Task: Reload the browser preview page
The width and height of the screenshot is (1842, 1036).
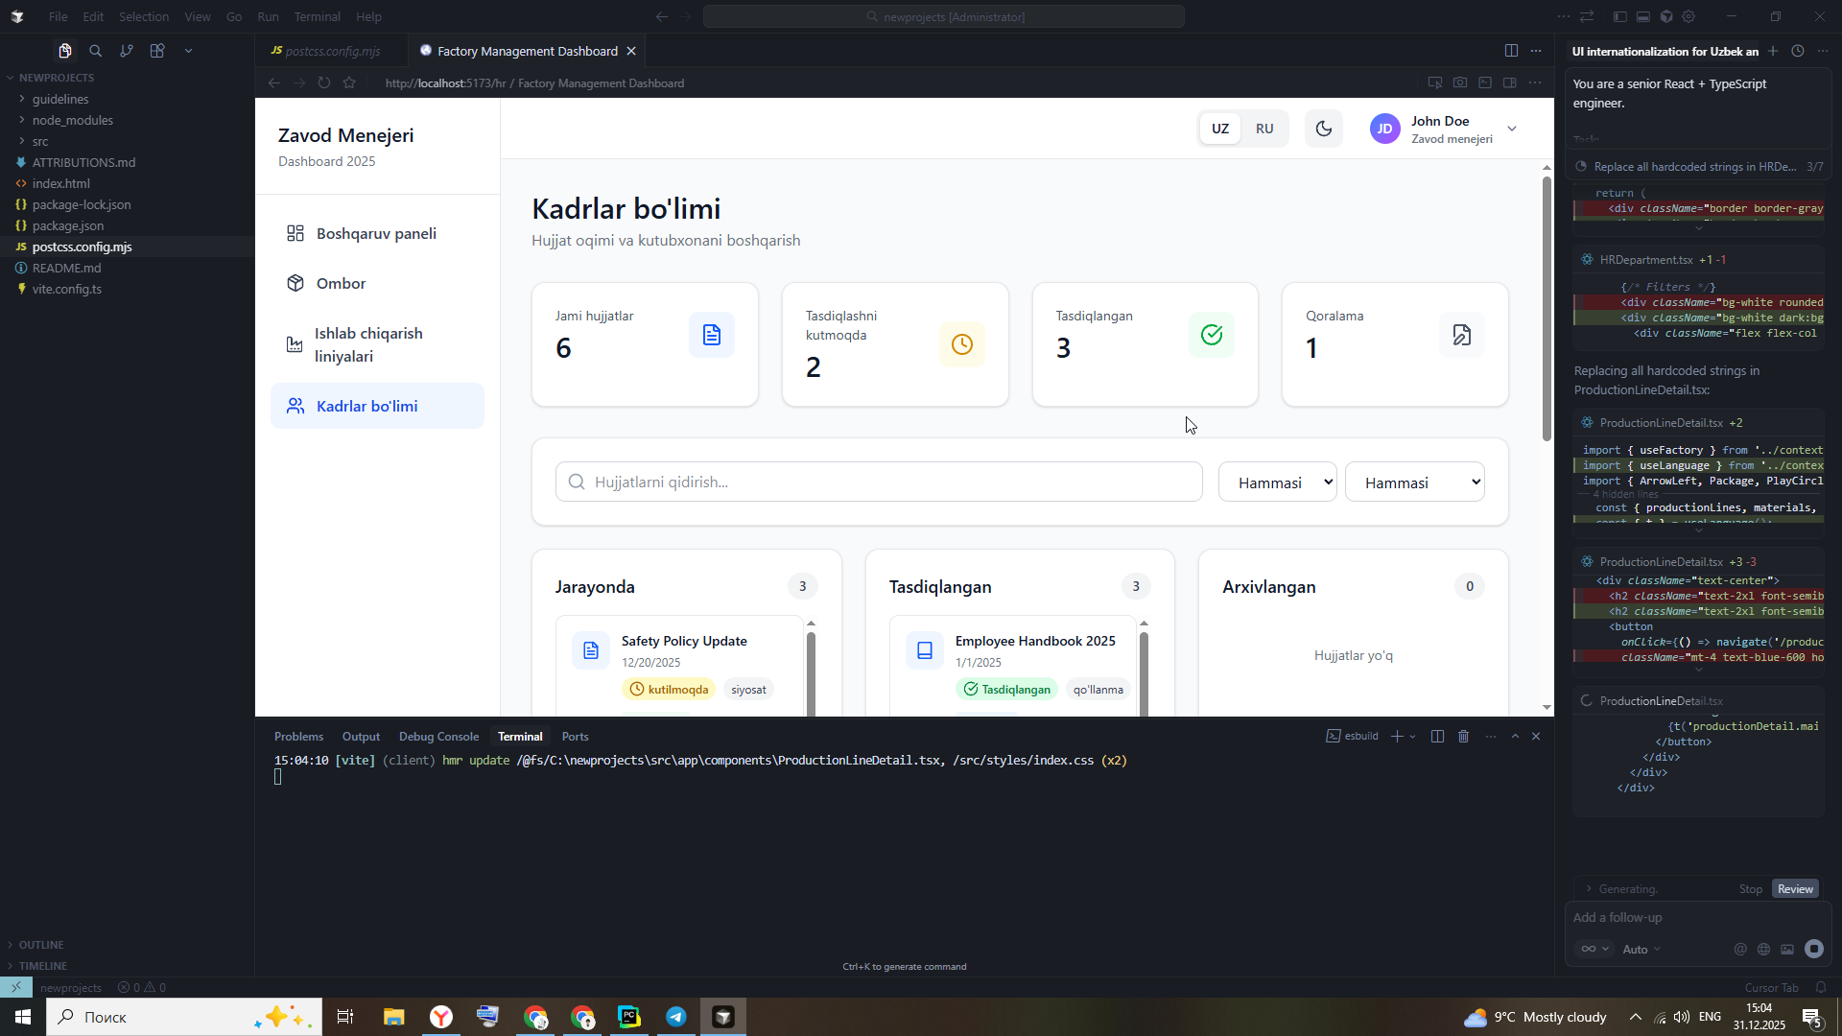Action: pos(324,83)
